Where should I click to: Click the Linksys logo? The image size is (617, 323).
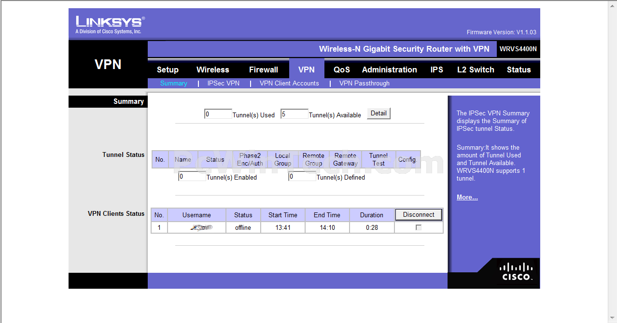coord(110,25)
